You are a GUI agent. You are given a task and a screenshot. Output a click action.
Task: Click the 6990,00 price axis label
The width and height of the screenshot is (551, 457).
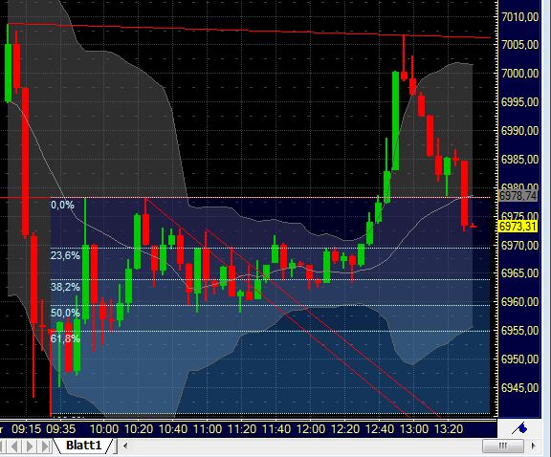click(519, 131)
